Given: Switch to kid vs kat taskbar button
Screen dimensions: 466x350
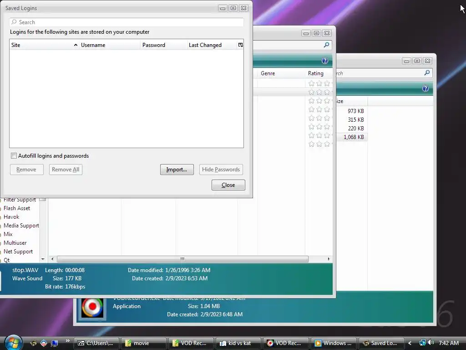Looking at the screenshot, I should [x=238, y=343].
